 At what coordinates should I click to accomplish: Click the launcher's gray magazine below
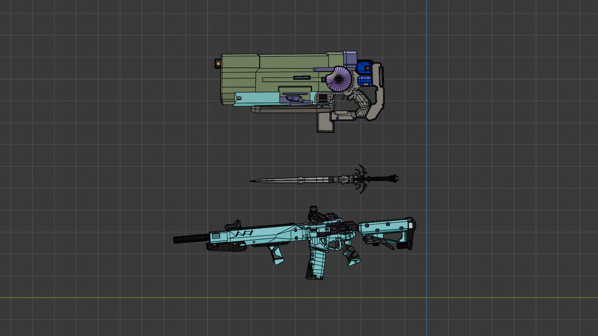coord(325,122)
